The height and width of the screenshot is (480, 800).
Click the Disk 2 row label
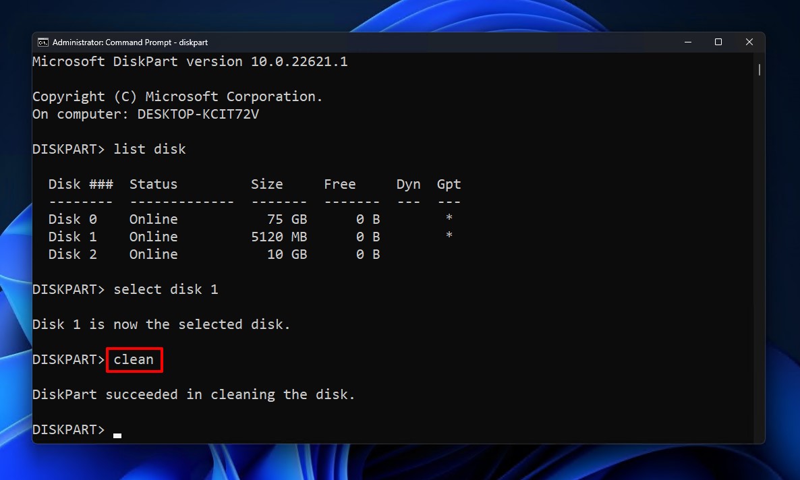(x=72, y=254)
